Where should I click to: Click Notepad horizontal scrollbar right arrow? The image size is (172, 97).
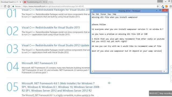click(x=164, y=71)
